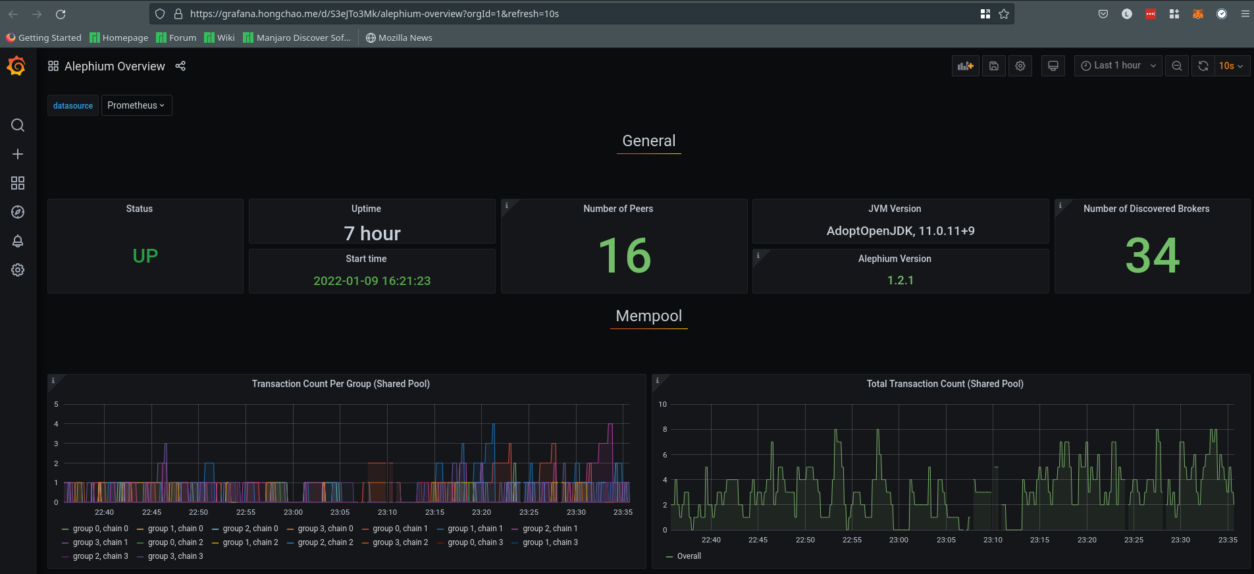Go back in the browser
Screen dimensions: 1254x574
pyautogui.click(x=13, y=14)
